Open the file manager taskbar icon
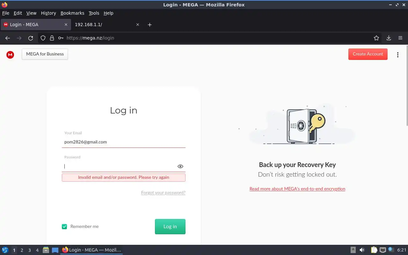408x255 pixels. click(x=46, y=250)
